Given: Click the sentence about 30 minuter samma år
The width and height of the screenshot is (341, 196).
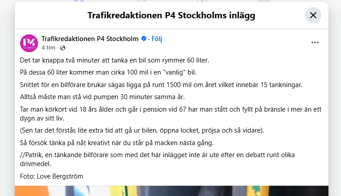Looking at the screenshot, I should tap(102, 97).
